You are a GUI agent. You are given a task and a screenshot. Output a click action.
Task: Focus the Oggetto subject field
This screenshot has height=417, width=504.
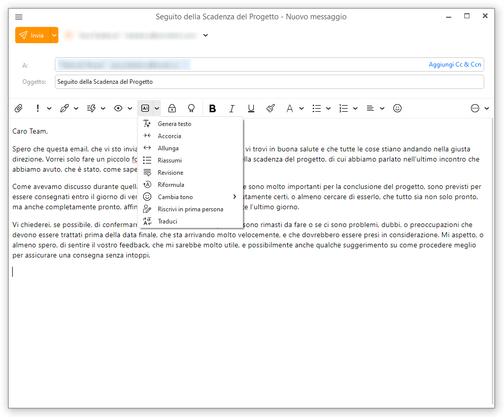pos(270,82)
